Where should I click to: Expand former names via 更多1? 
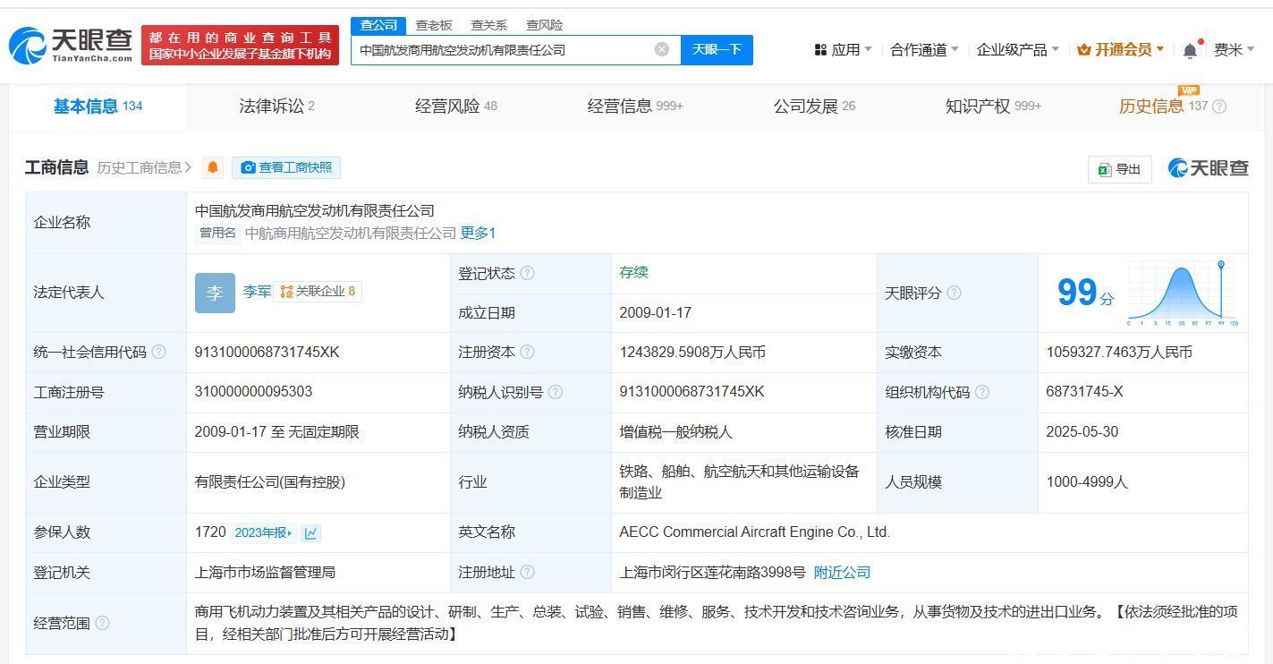(x=478, y=233)
